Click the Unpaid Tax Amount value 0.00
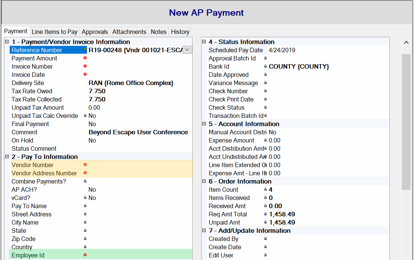Viewport: 414px width, 260px height. tap(94, 107)
